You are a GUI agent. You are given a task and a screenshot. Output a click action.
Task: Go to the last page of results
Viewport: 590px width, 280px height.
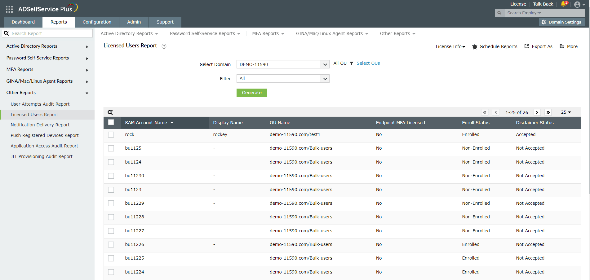pyautogui.click(x=548, y=112)
